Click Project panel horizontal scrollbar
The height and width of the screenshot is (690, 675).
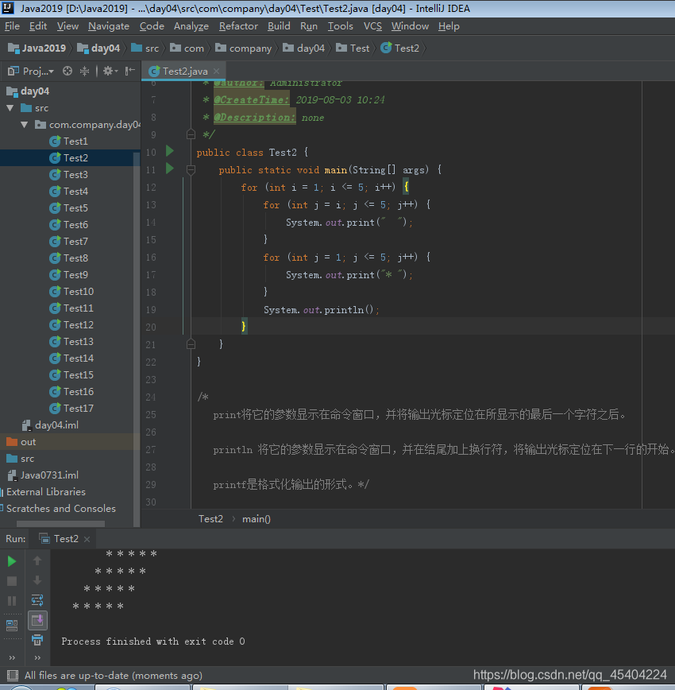pyautogui.click(x=60, y=524)
